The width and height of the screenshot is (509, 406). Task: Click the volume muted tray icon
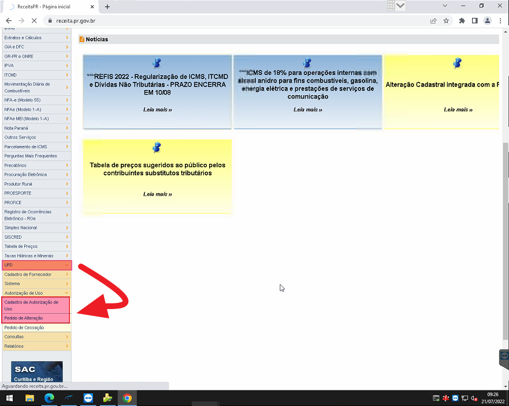coord(474,399)
